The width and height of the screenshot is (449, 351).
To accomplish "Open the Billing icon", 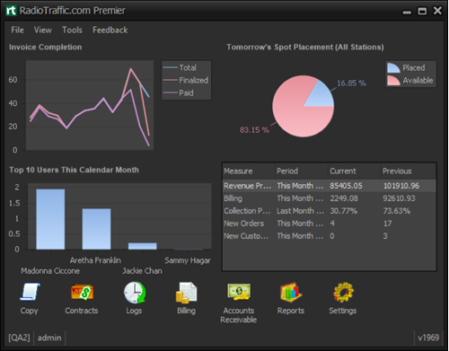I will click(186, 292).
